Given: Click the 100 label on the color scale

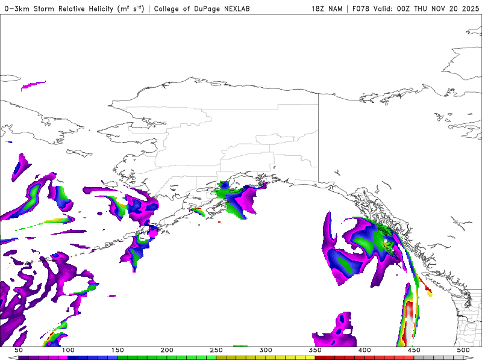Looking at the screenshot, I should tap(68, 350).
